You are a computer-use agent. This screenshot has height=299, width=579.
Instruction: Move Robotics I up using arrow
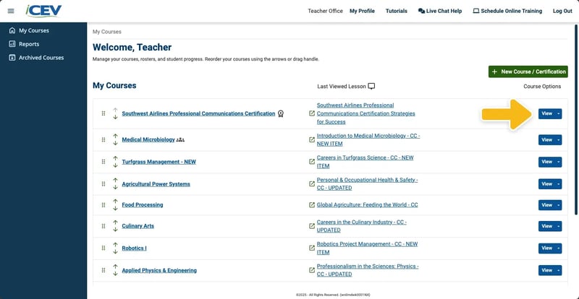pos(115,245)
